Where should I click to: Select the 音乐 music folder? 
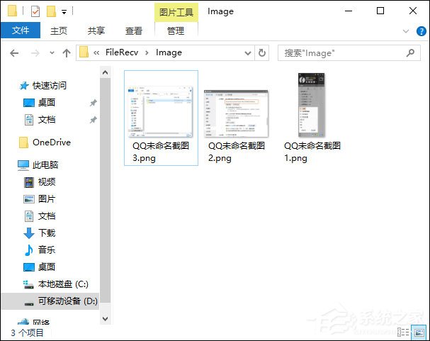click(x=46, y=250)
